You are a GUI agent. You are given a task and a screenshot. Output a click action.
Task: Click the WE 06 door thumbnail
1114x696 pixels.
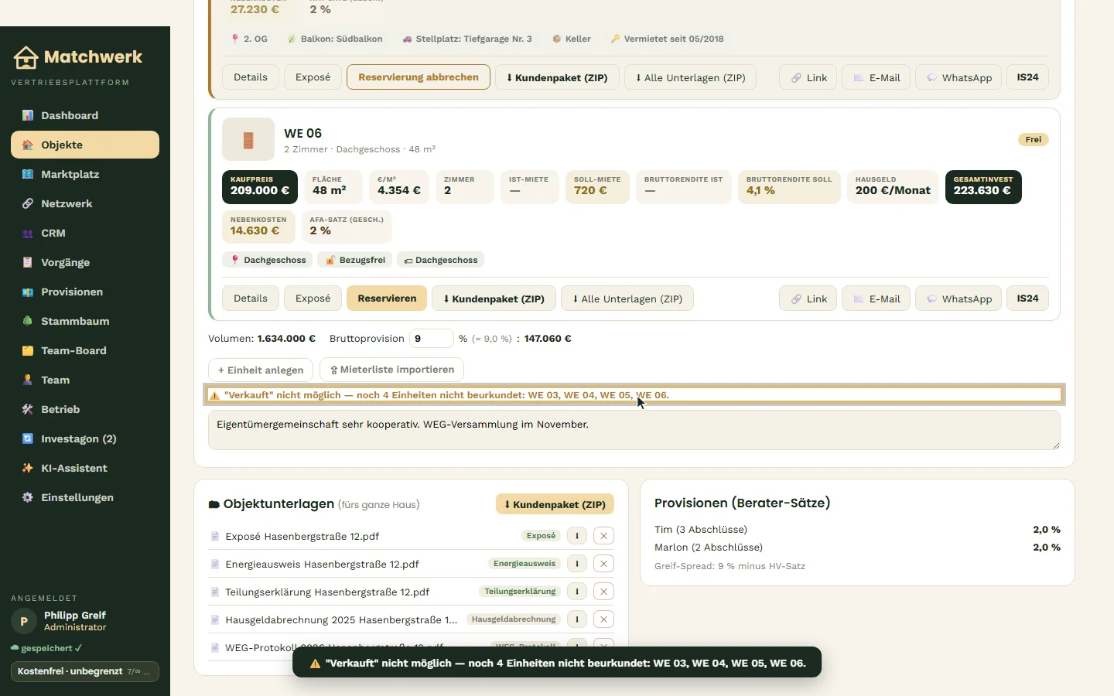(x=248, y=139)
